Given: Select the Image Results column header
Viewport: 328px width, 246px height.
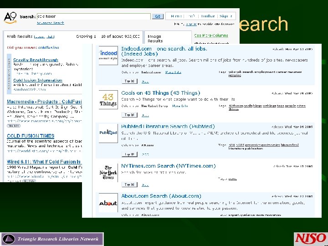Looking at the screenshot, I should (x=155, y=39).
